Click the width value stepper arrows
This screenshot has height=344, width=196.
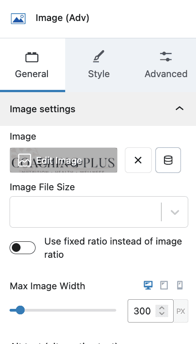pyautogui.click(x=162, y=311)
